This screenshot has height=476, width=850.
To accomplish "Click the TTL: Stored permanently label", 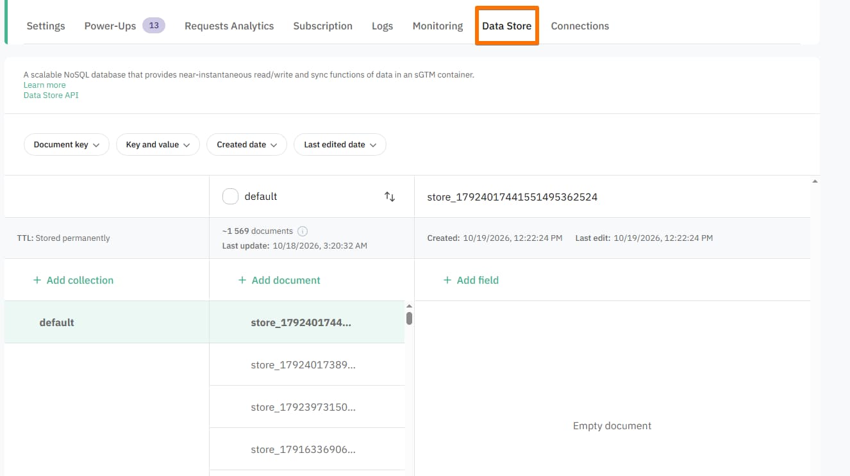I will [x=63, y=238].
